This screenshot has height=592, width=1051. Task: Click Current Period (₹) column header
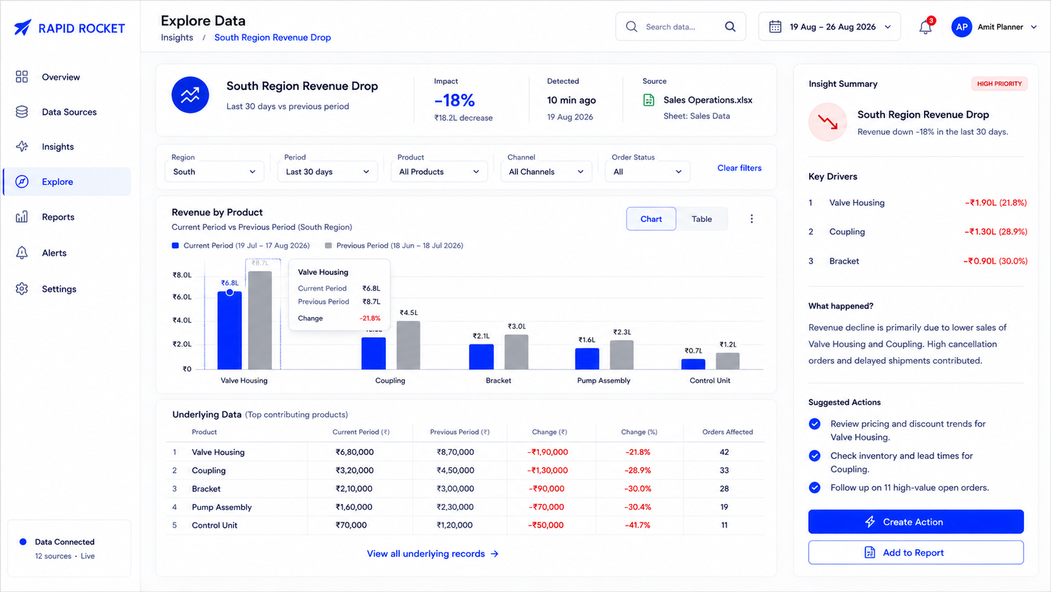click(361, 432)
